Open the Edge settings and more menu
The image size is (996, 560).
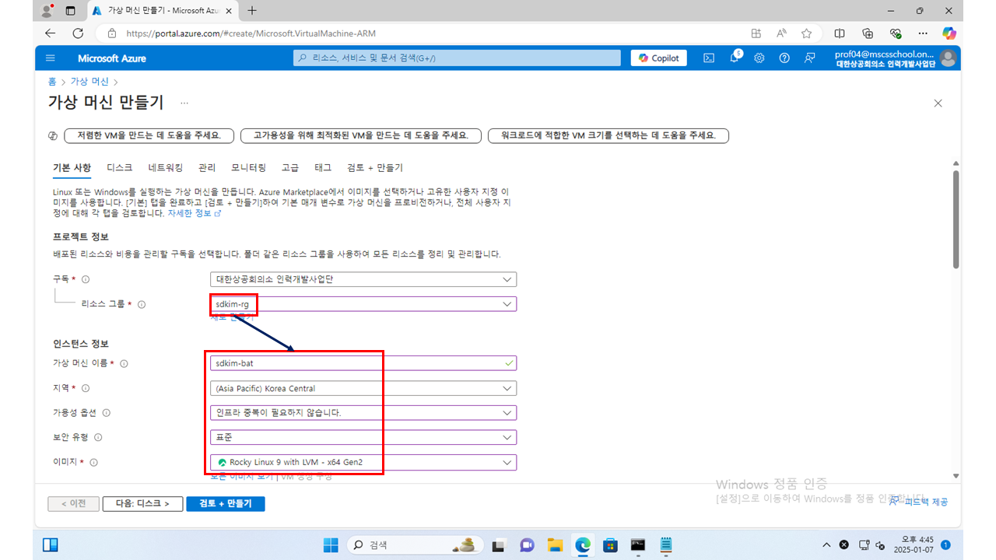tap(923, 33)
